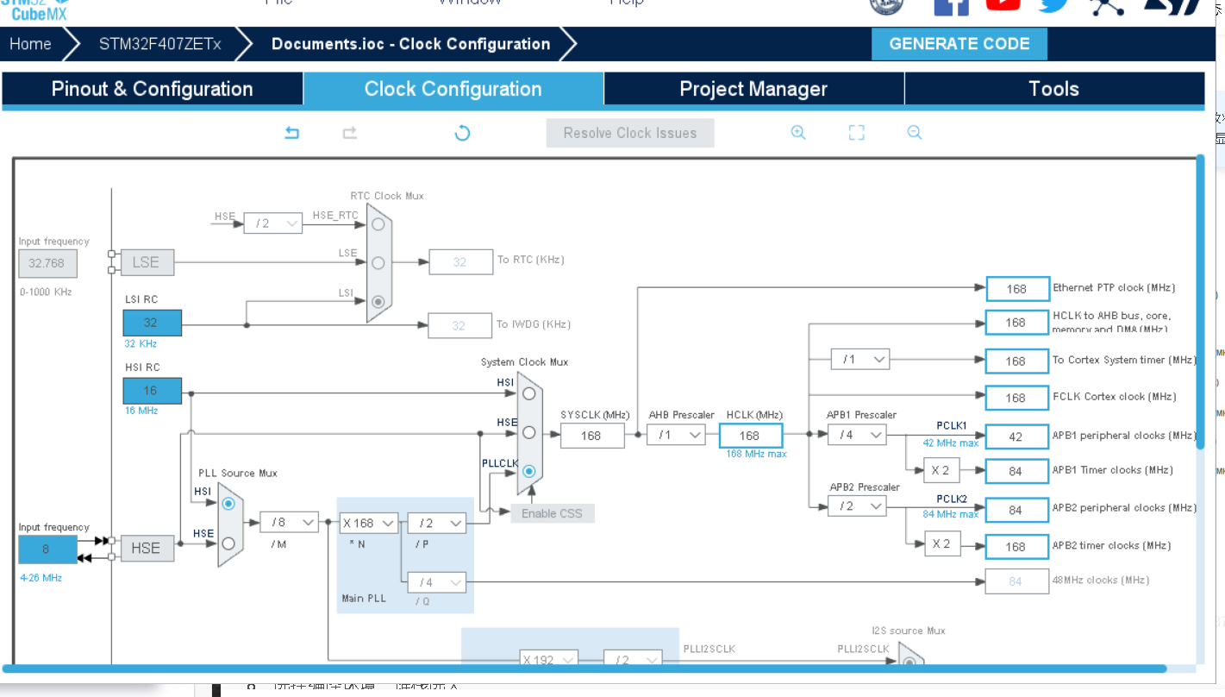Click the ST logo icon

1171,7
